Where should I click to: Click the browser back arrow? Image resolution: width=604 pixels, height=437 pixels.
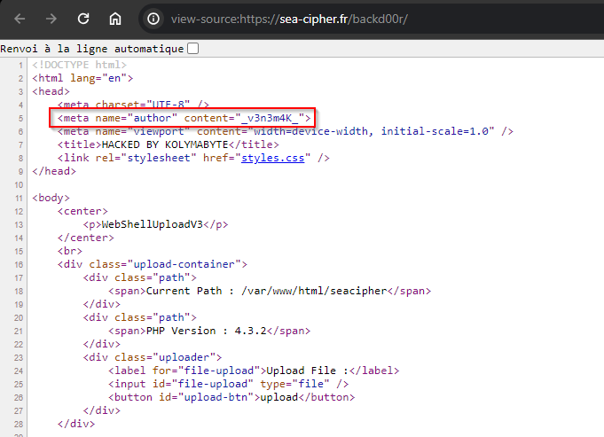(x=20, y=18)
